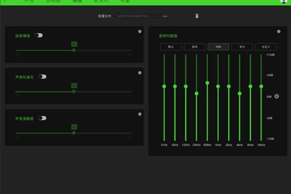Viewport: 291px width, 194px height.
Task: Switch to the 麦克风 tab
Action: (x=101, y=1)
